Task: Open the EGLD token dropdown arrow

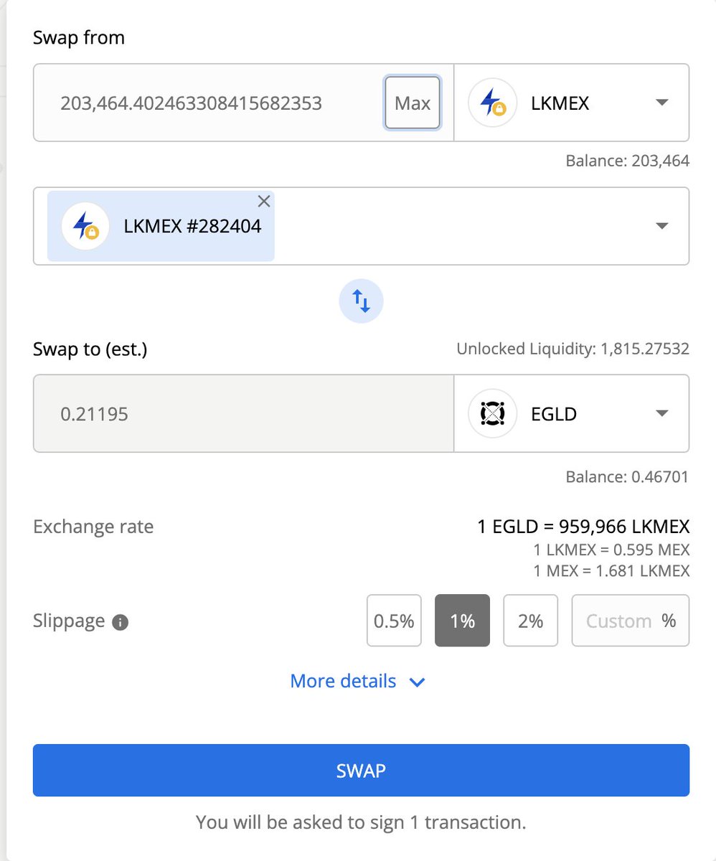Action: coord(662,413)
